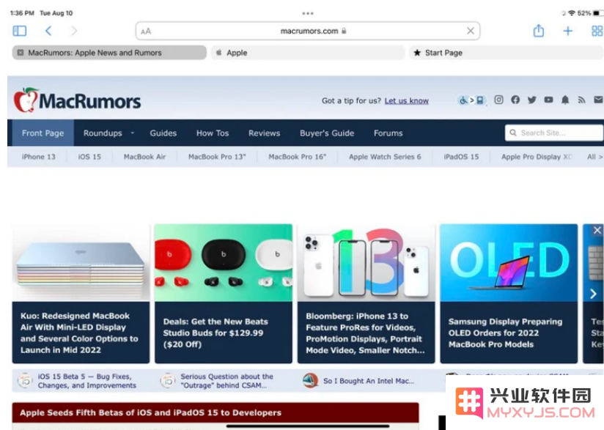Screen dimensions: 604x430
Task: Open the share sheet icon
Action: tap(539, 31)
